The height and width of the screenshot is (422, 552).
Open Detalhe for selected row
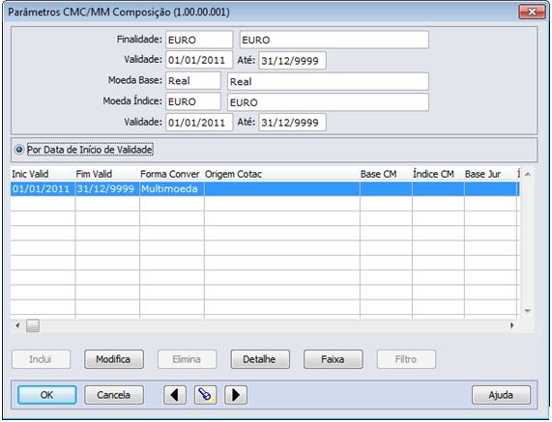tap(260, 359)
